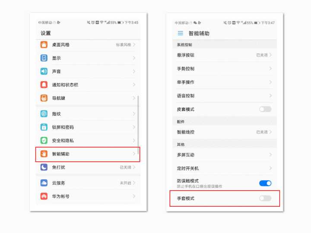Tap the 免打扰 moon icon
This screenshot has height=233, width=311.
click(44, 167)
